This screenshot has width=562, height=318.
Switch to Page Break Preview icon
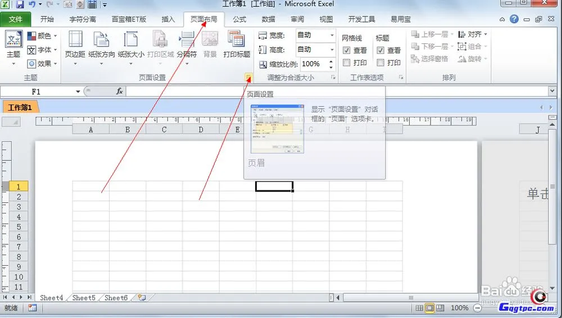pos(440,307)
